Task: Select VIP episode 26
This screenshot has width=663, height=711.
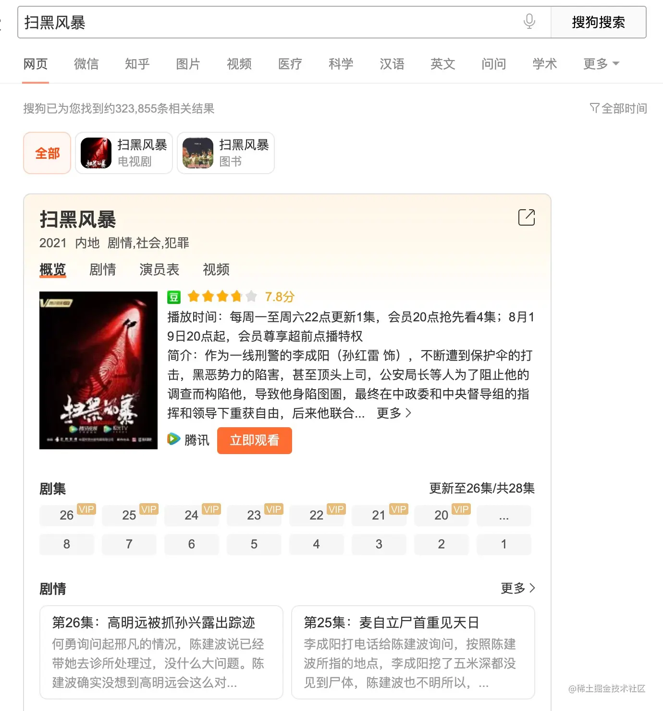Action: (67, 515)
